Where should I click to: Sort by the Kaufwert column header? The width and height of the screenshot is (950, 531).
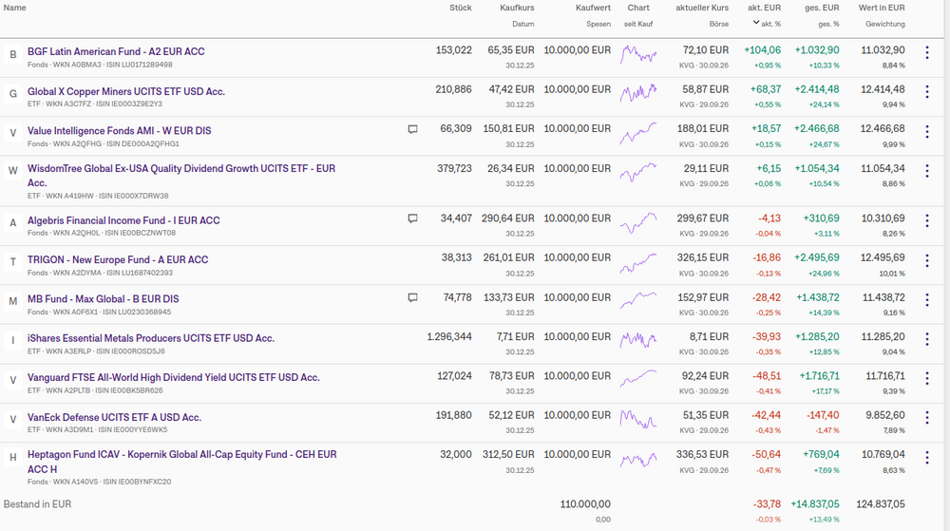pyautogui.click(x=593, y=8)
